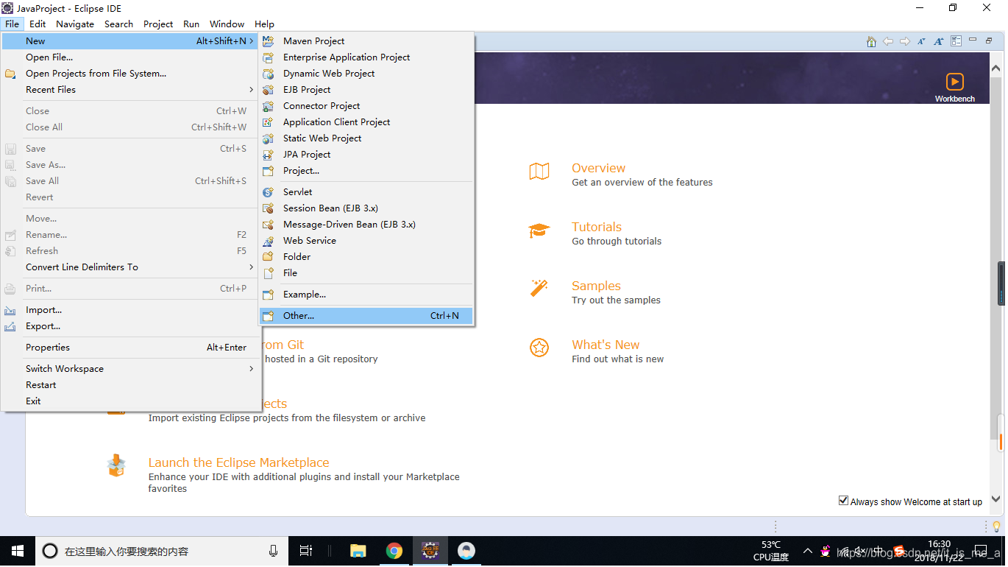This screenshot has height=567, width=1008.
Task: Open the Navigate menu
Action: point(75,24)
